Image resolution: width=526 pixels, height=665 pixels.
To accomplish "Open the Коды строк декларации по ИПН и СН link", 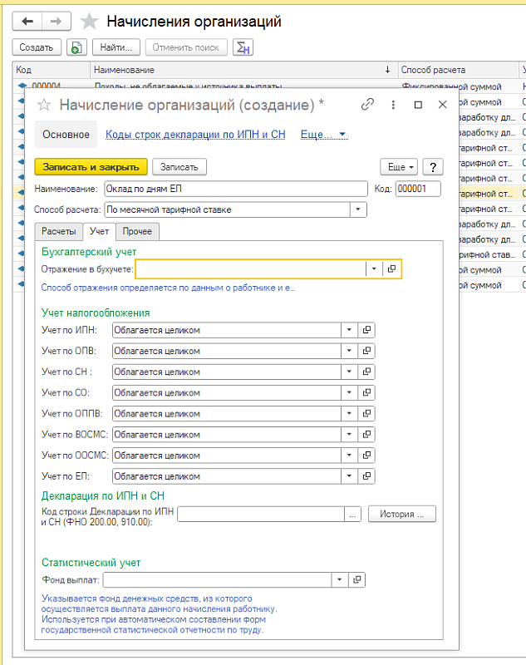I will tap(195, 134).
